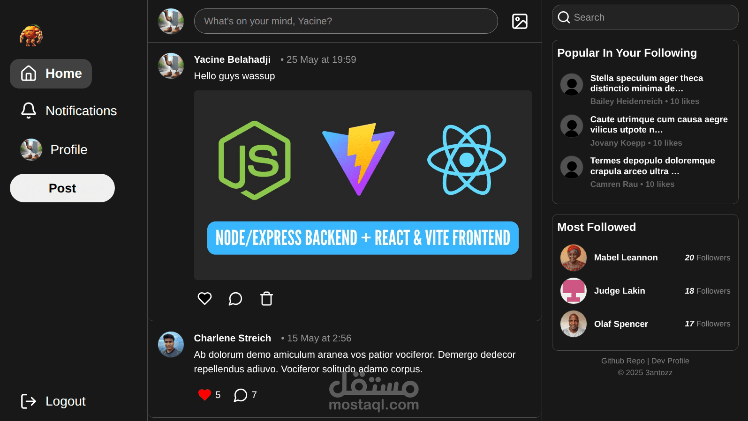Click the "Most Followed" heading
Viewport: 748px width, 421px height.
pyautogui.click(x=597, y=227)
